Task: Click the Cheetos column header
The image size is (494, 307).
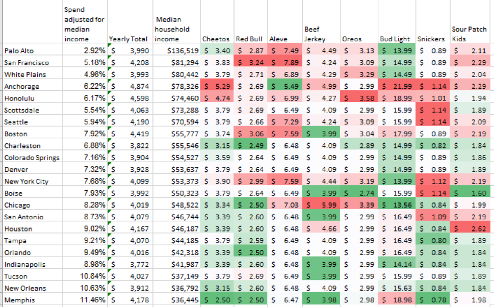Action: coord(217,22)
